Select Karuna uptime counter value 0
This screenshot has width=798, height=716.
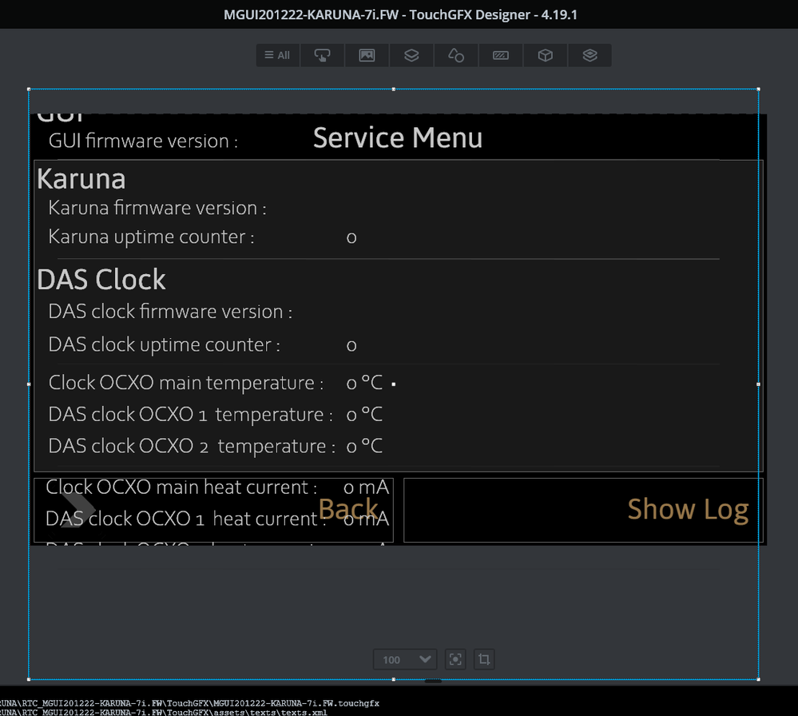pyautogui.click(x=351, y=238)
